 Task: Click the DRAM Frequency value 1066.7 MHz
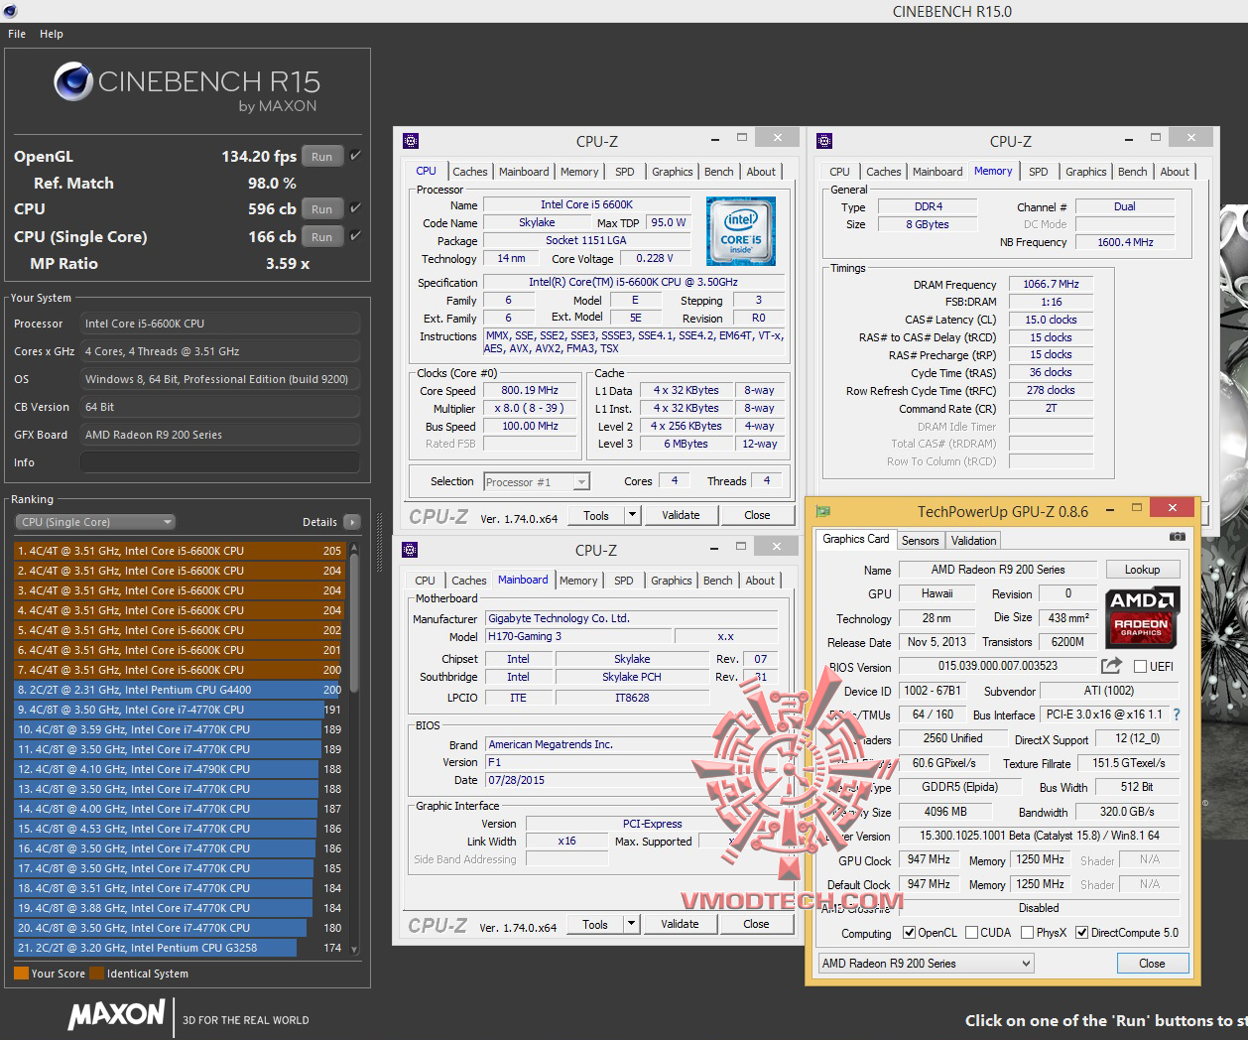[x=1051, y=284]
